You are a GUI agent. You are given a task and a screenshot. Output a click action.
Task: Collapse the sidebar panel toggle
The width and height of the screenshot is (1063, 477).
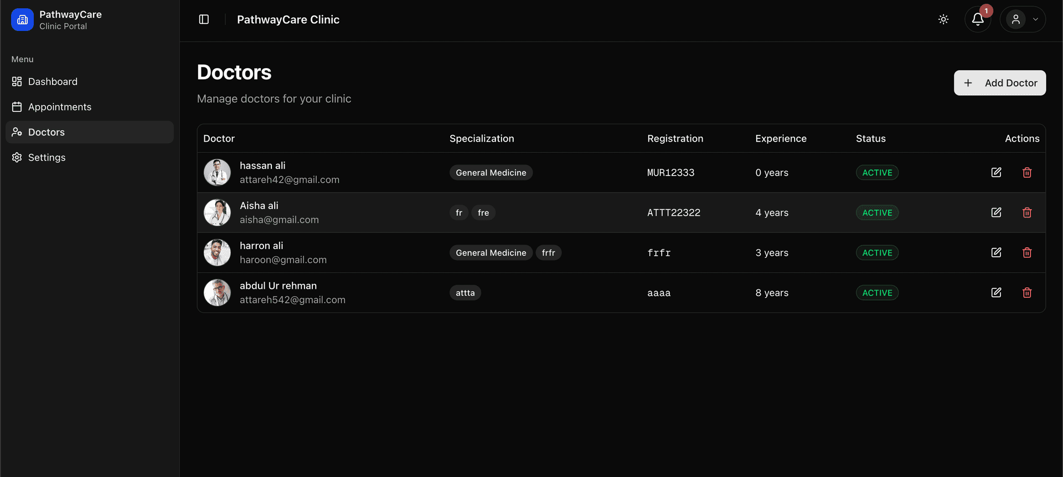(204, 19)
